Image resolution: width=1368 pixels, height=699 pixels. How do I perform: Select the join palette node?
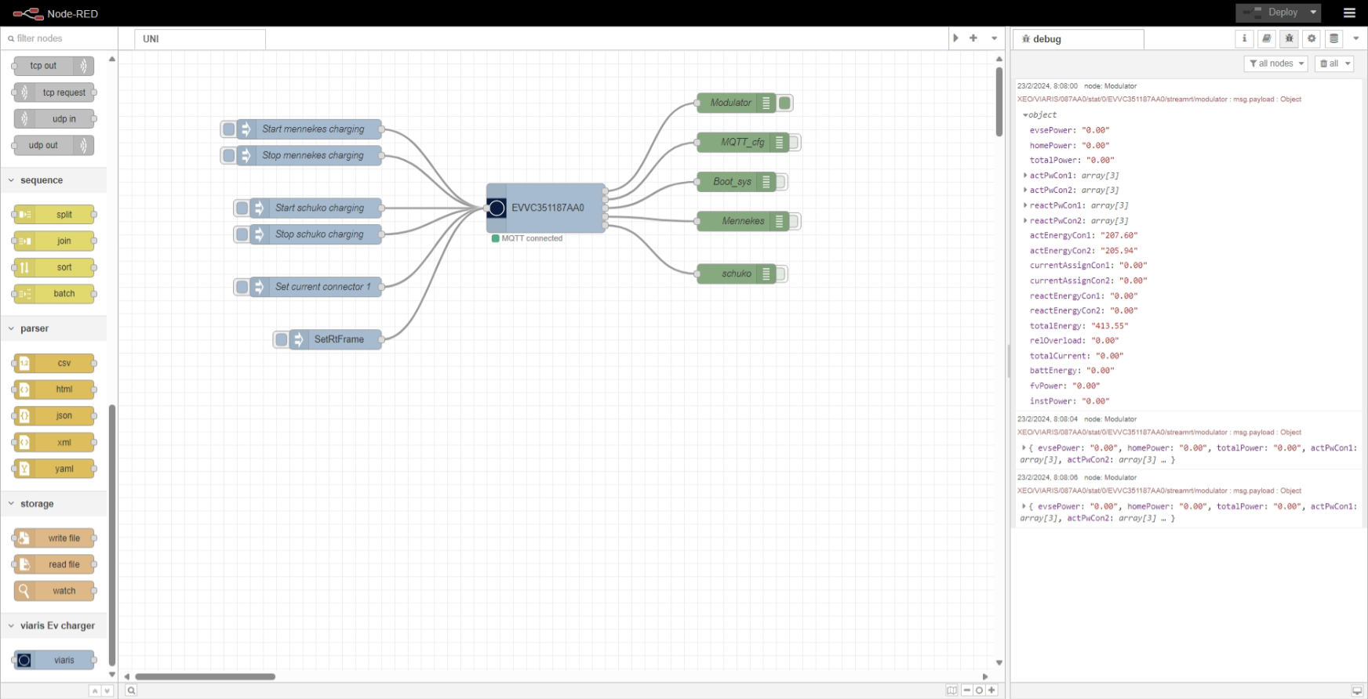[x=53, y=241]
